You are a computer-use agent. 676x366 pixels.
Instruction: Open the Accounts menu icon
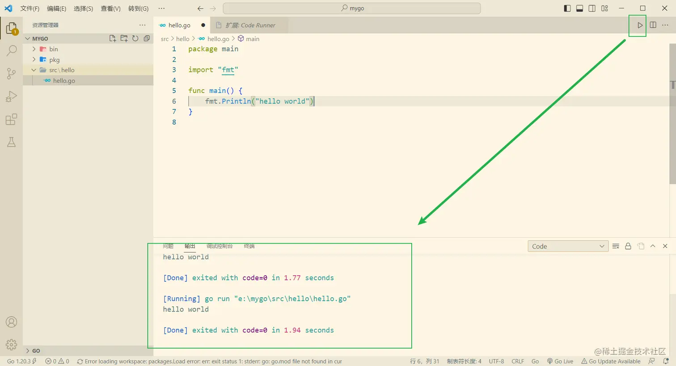pos(12,322)
